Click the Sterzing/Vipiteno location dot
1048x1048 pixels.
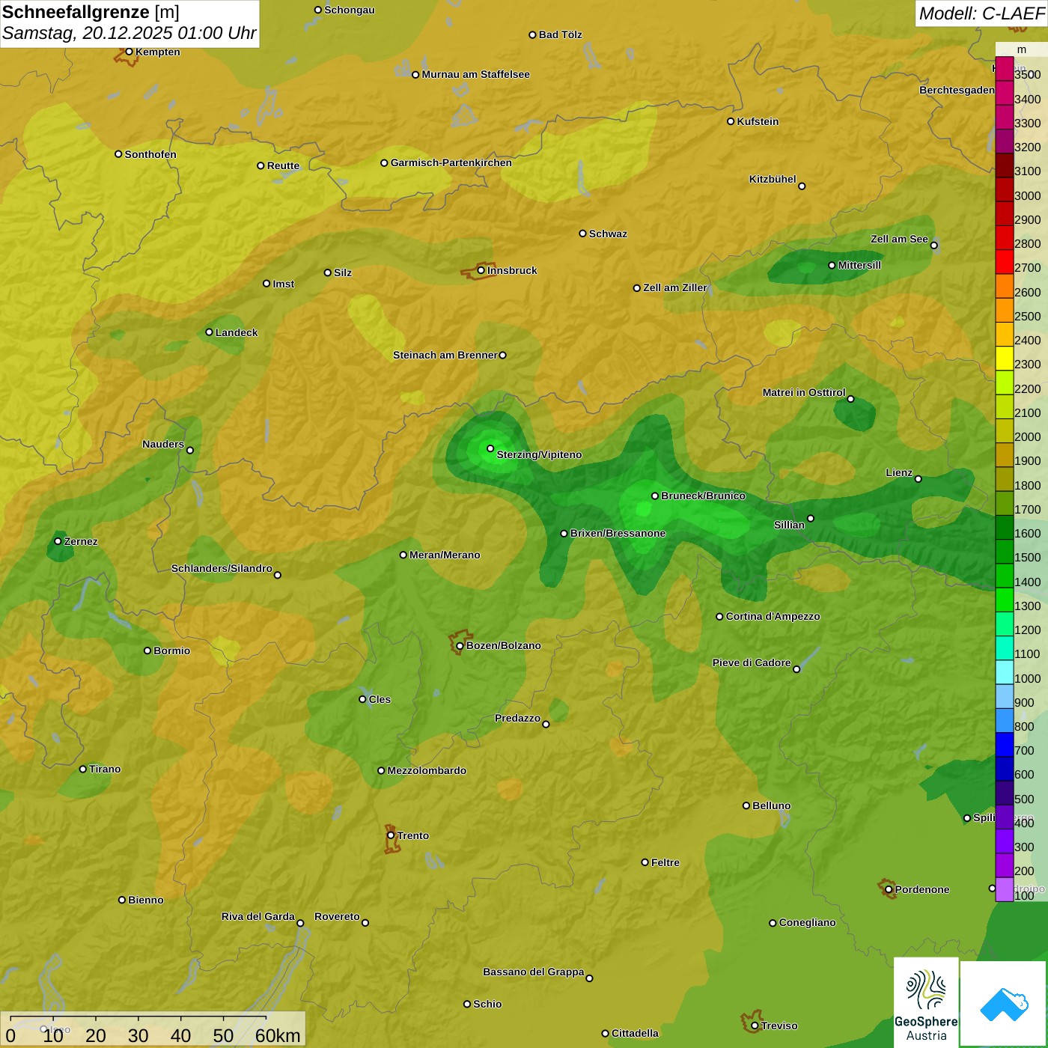[490, 448]
